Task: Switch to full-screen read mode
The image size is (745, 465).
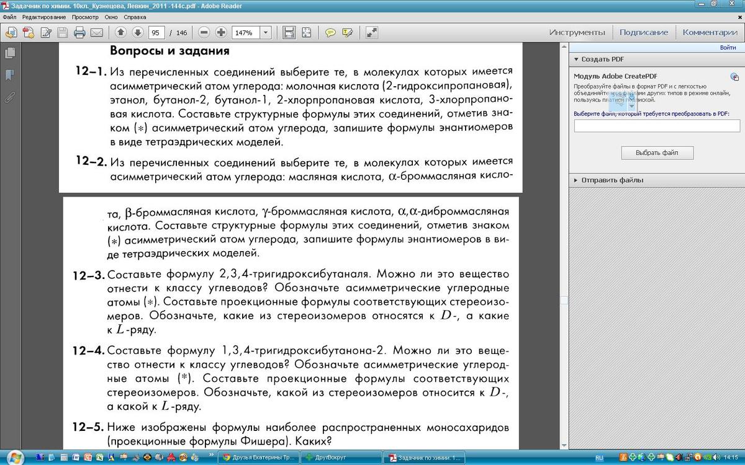Action: click(x=371, y=32)
